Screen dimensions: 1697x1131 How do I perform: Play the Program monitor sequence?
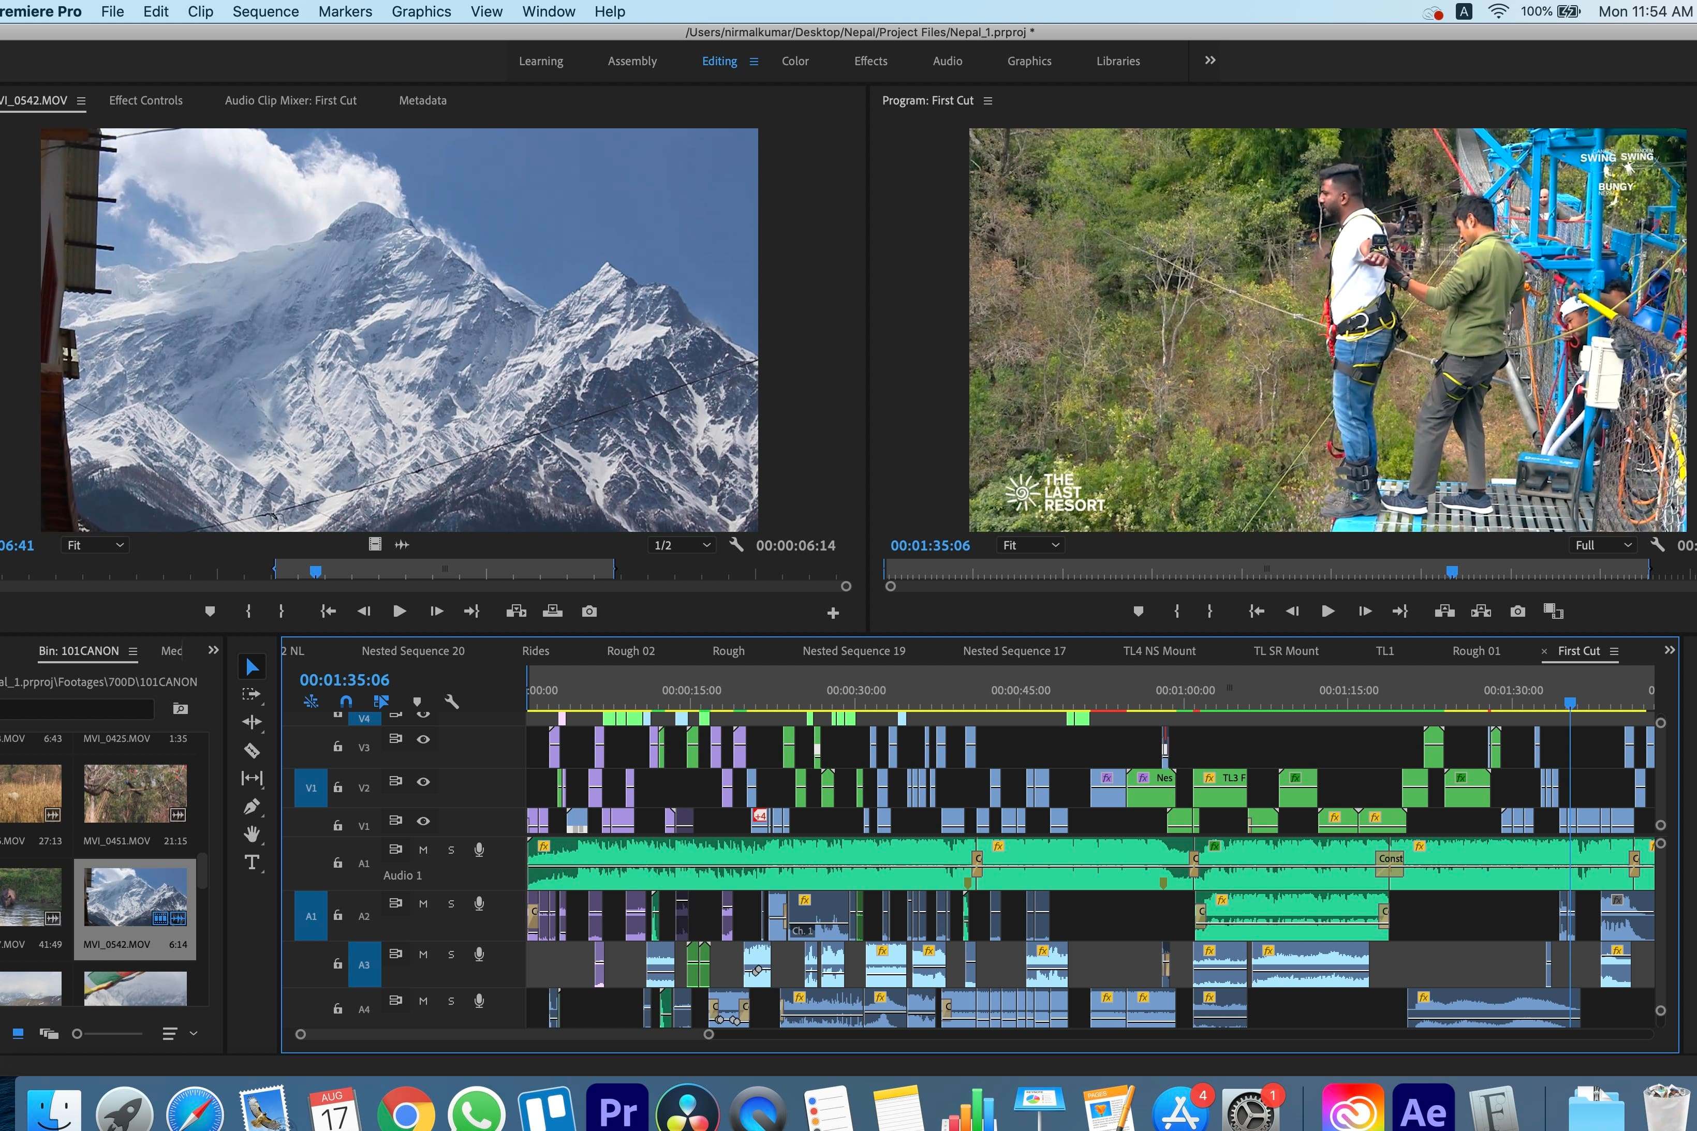click(1327, 611)
